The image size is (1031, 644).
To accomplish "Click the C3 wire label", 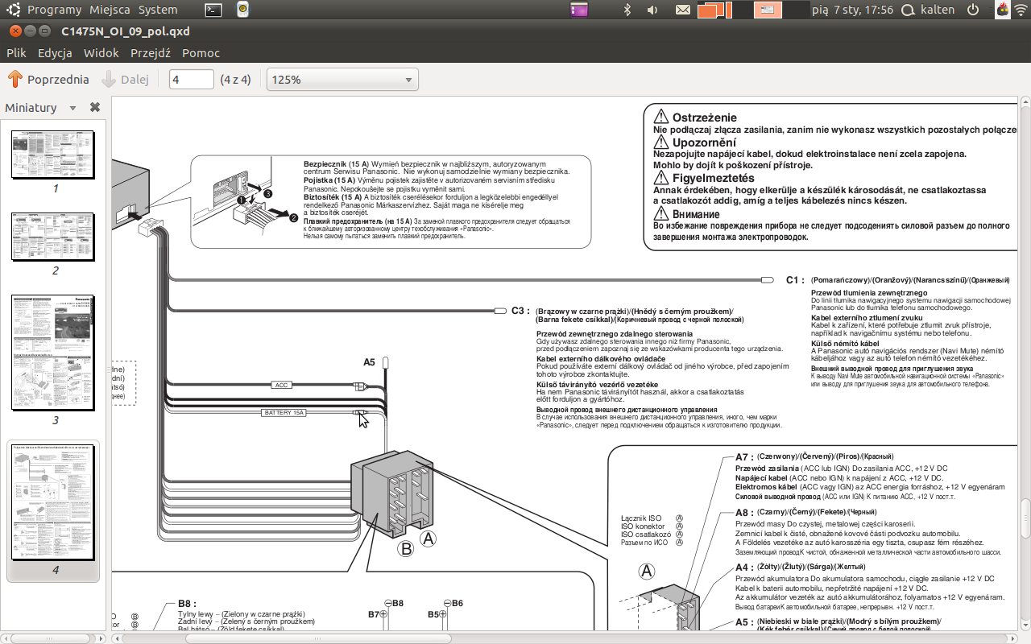I will pos(520,311).
